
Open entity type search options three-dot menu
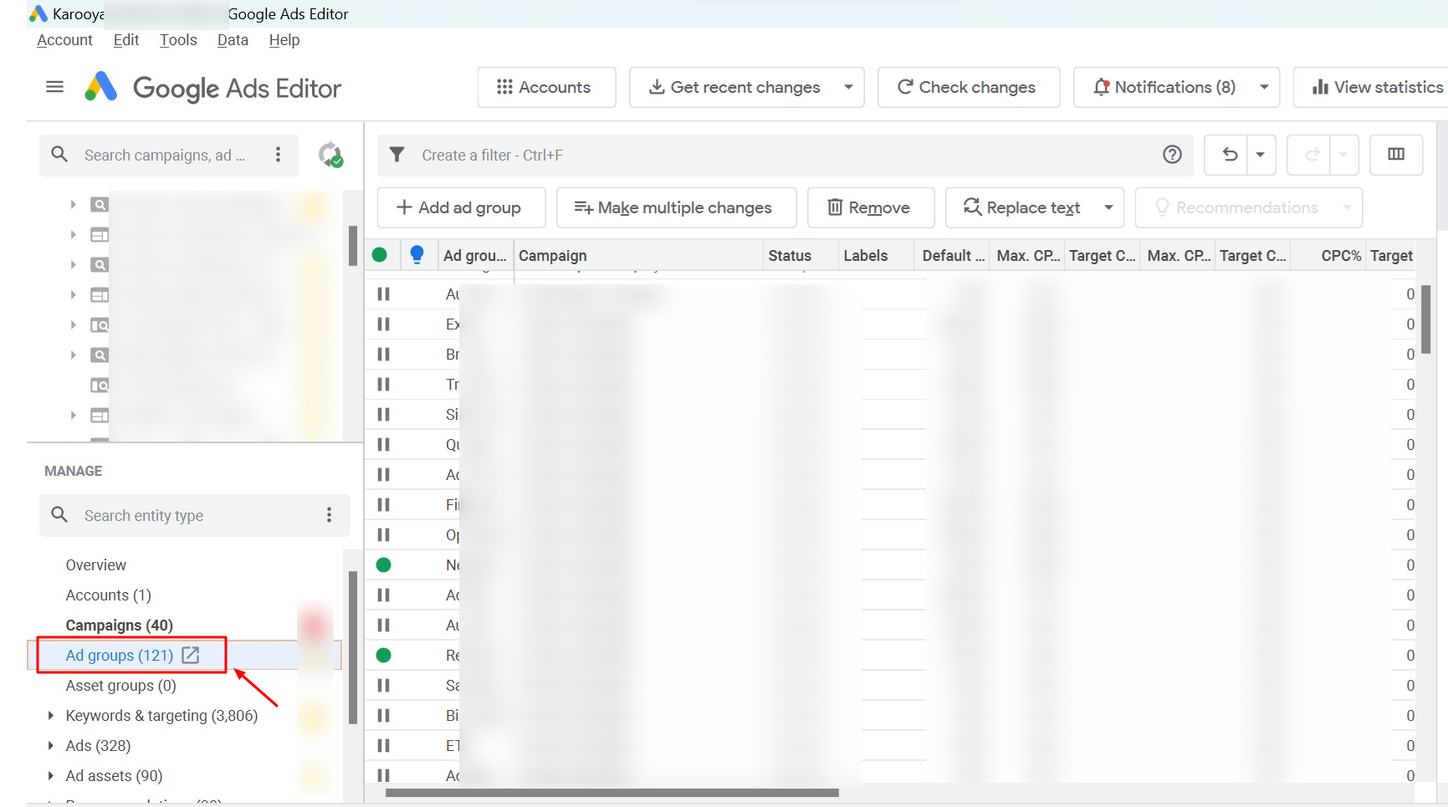329,515
